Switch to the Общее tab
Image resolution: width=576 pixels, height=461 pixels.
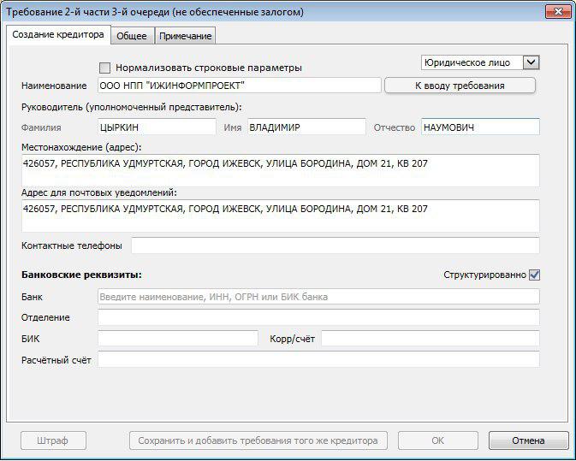(131, 36)
